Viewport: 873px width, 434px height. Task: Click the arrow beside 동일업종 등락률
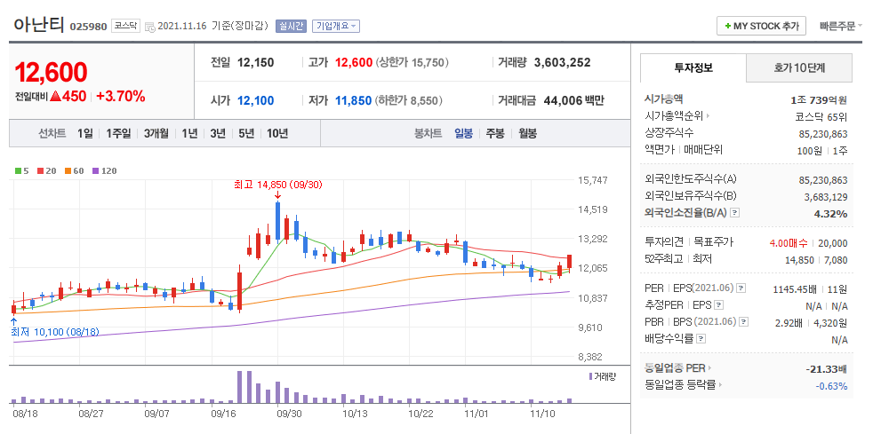720,384
